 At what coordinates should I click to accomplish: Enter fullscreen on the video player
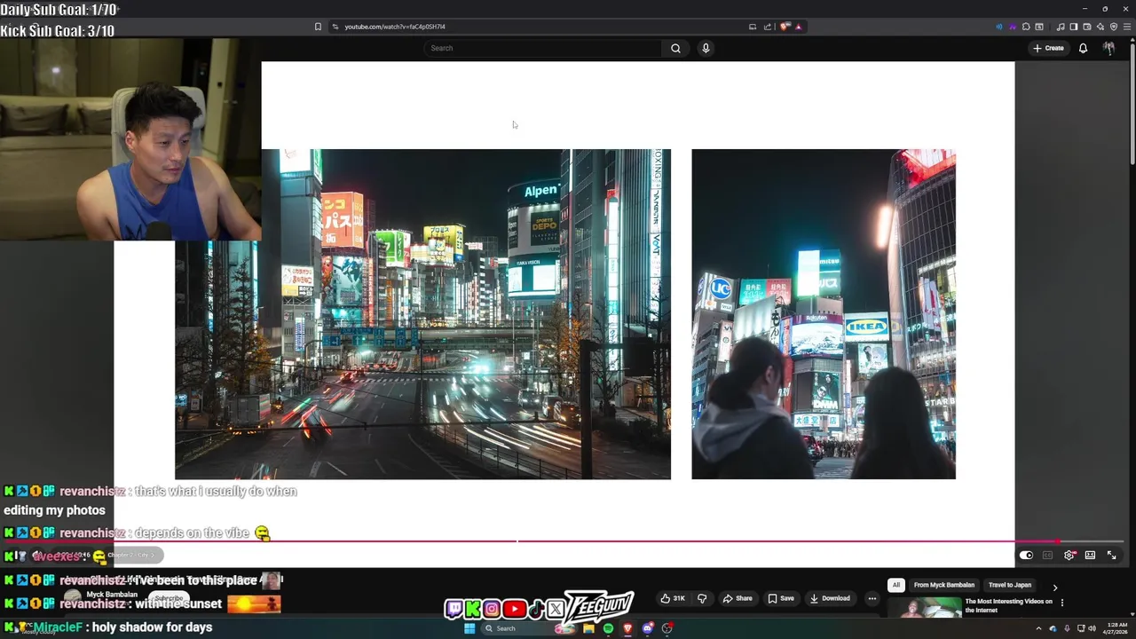click(x=1111, y=556)
